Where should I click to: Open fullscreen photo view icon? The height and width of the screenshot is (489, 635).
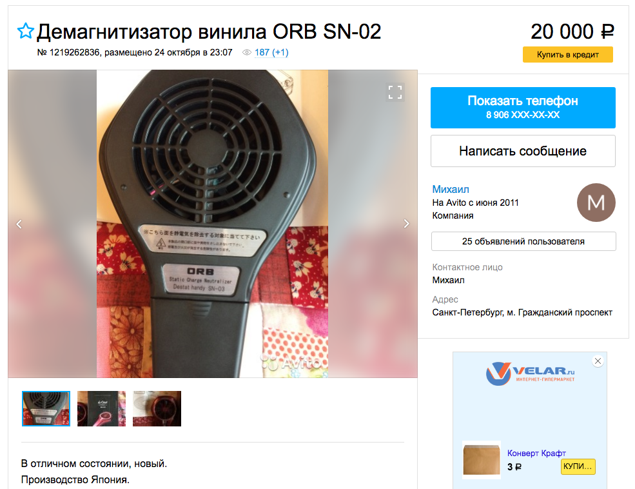(x=395, y=92)
